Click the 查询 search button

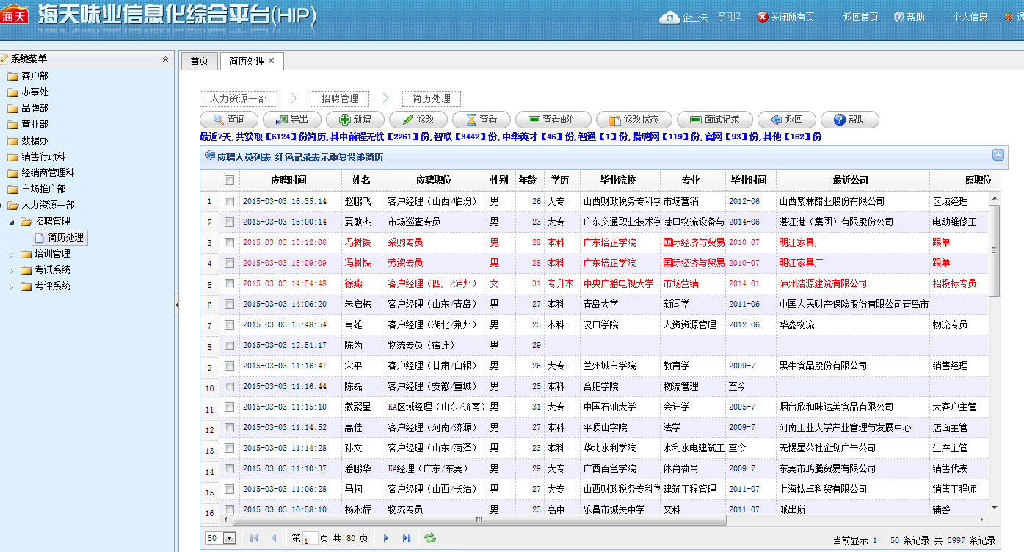(228, 119)
